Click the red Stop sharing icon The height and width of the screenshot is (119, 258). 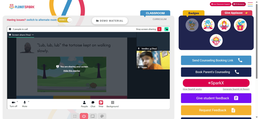101,103
